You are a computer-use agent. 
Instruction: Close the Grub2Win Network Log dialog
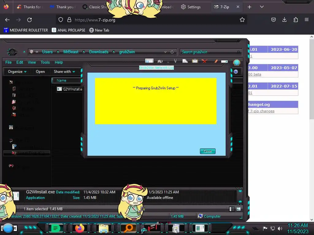pos(208,151)
